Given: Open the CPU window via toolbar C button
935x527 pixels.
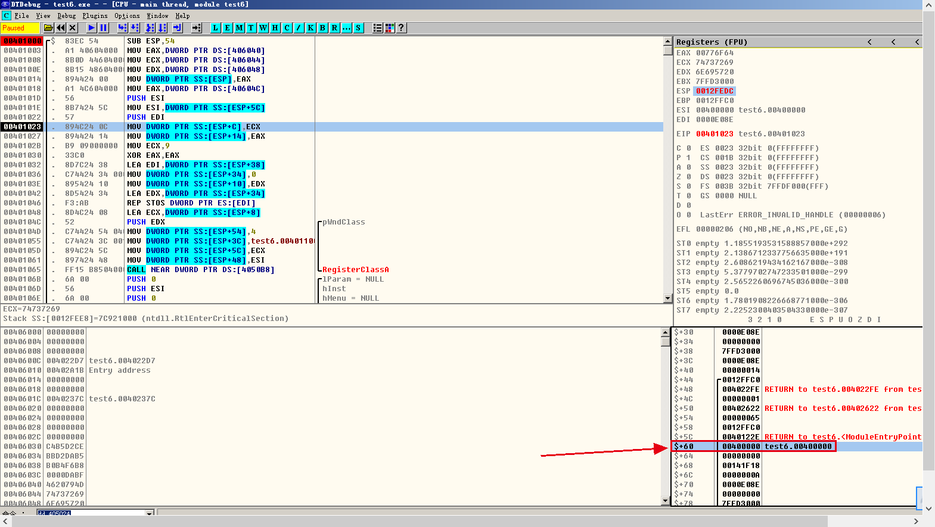Looking at the screenshot, I should (287, 28).
